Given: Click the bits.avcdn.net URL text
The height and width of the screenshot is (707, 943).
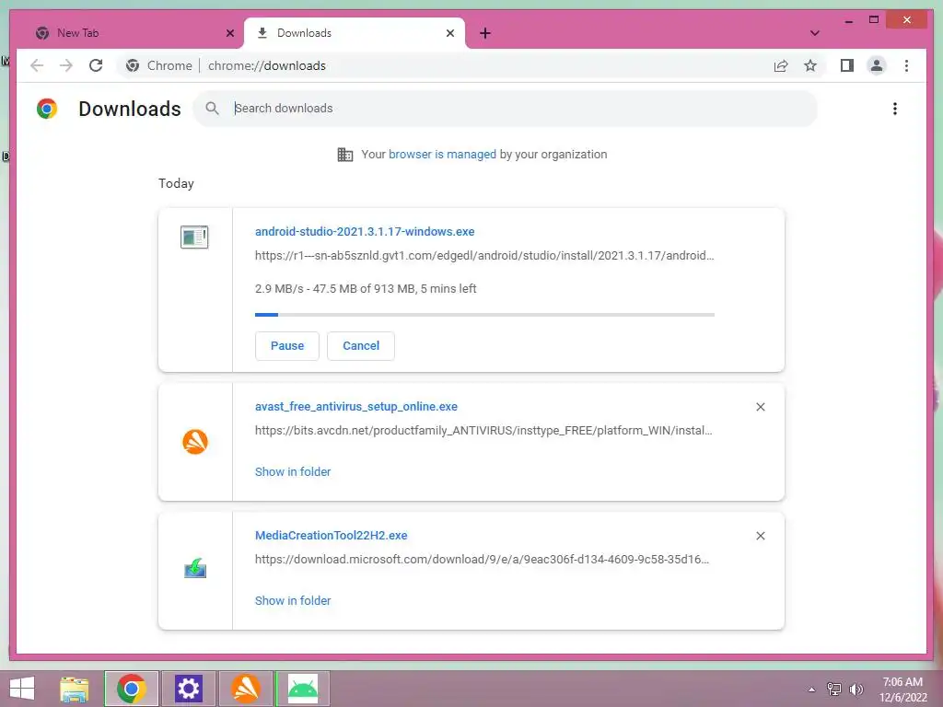Looking at the screenshot, I should tap(483, 431).
